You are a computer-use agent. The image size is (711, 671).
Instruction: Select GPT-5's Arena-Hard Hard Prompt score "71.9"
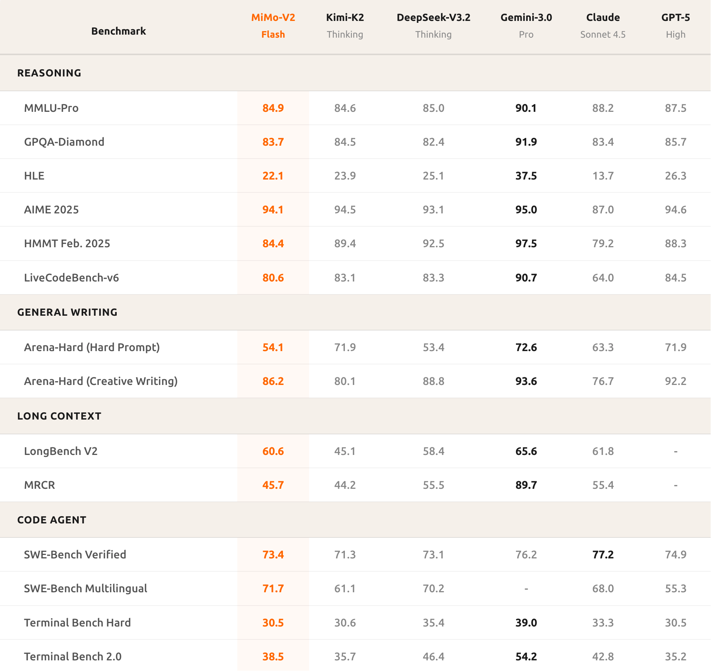(x=676, y=347)
